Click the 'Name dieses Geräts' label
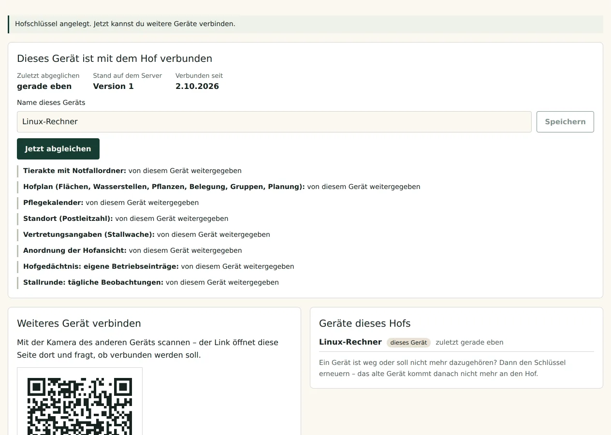This screenshot has height=435, width=611. click(x=51, y=102)
